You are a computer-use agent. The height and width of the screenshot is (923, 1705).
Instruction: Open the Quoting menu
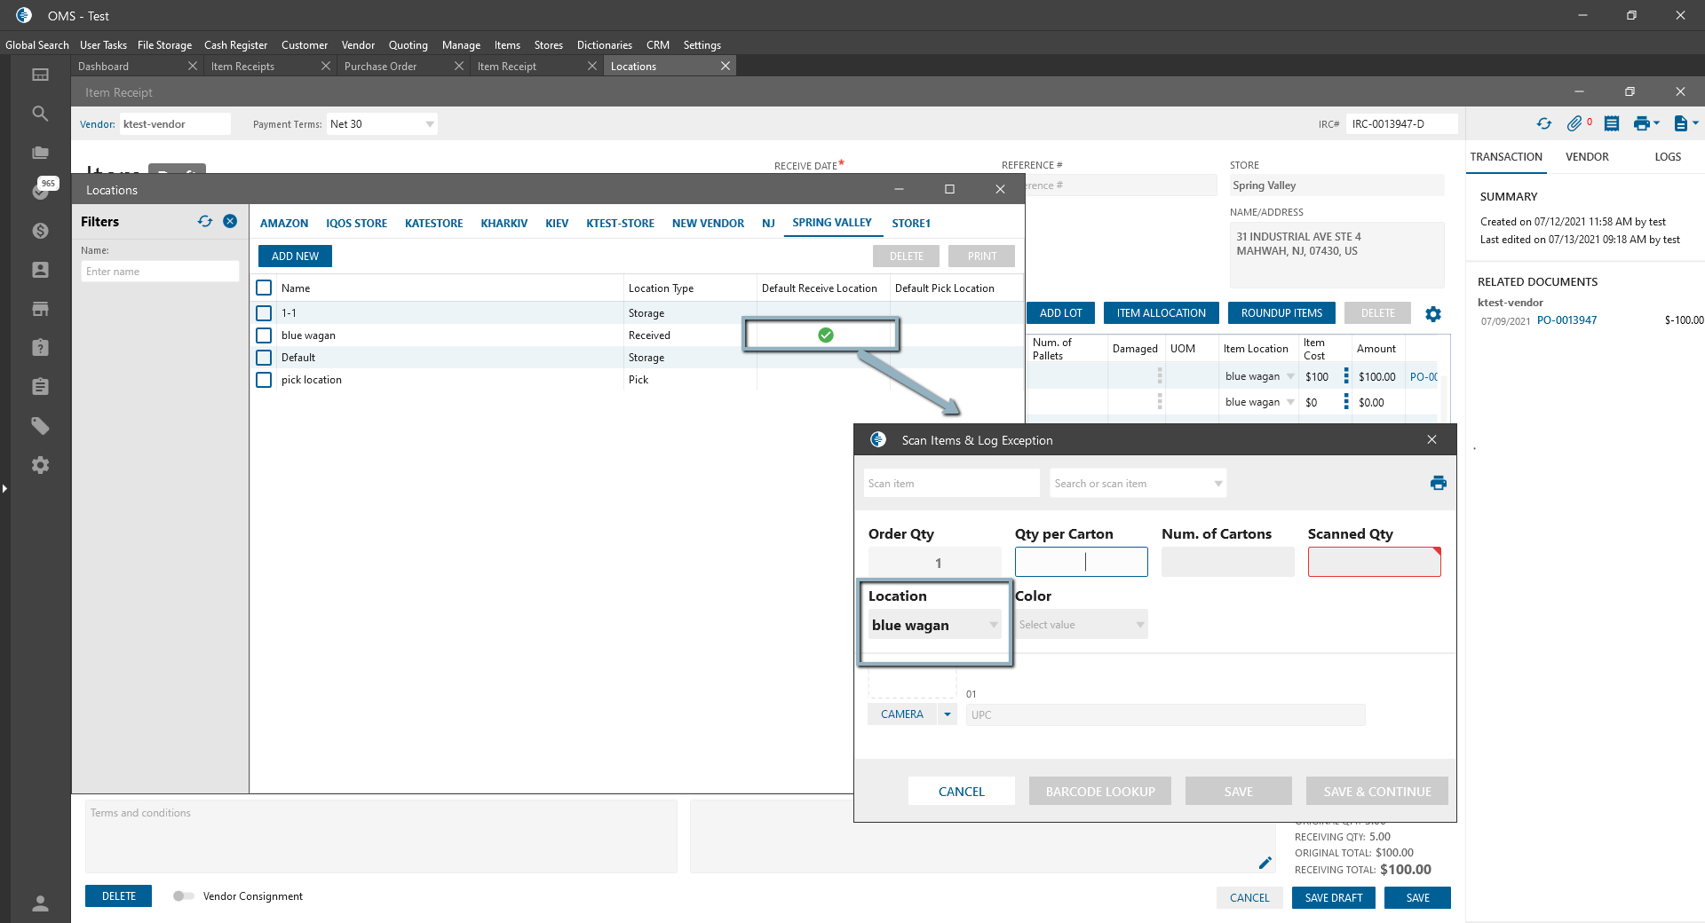pyautogui.click(x=408, y=45)
